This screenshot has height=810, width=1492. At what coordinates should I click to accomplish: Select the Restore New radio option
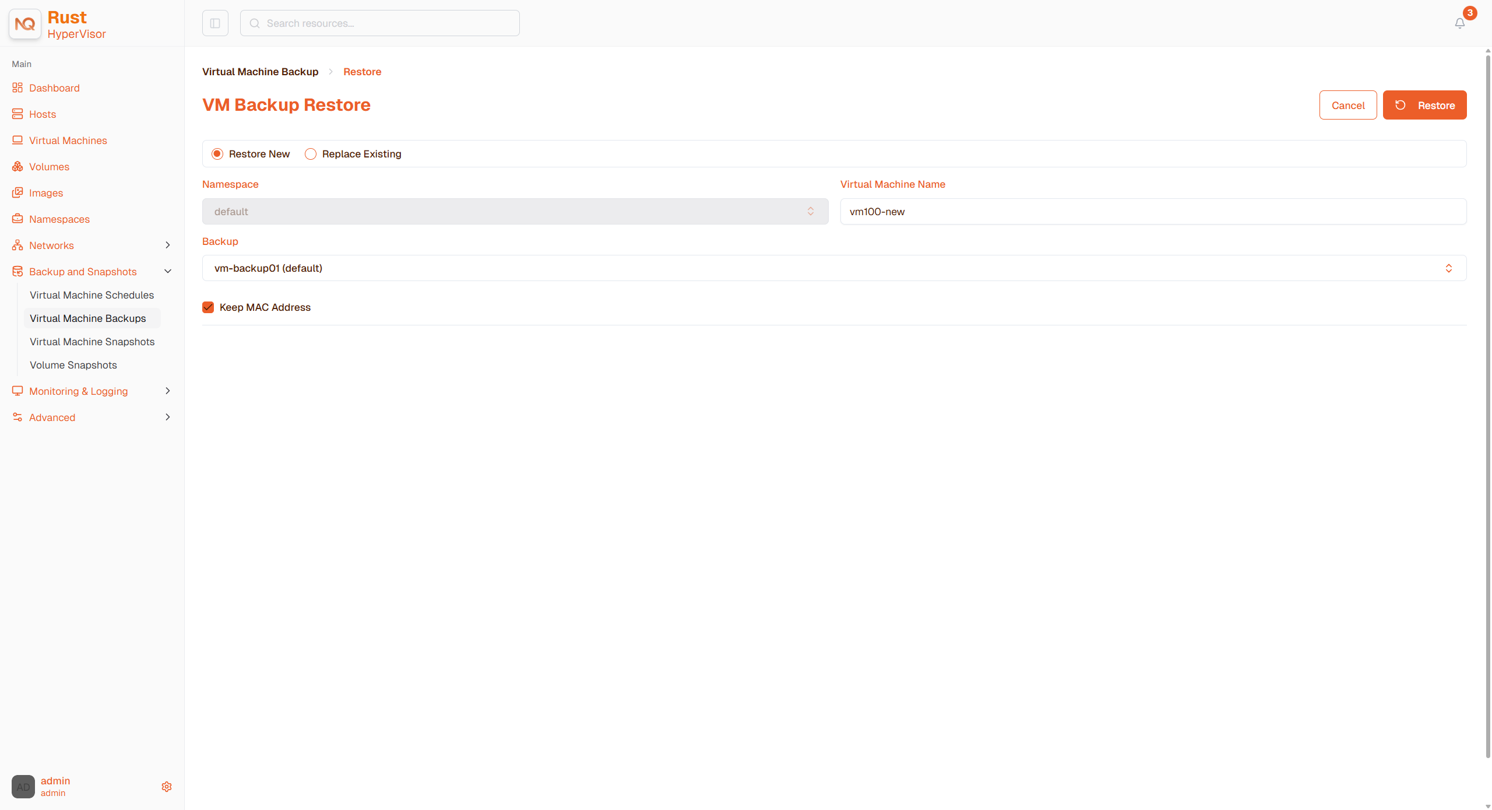pos(217,154)
